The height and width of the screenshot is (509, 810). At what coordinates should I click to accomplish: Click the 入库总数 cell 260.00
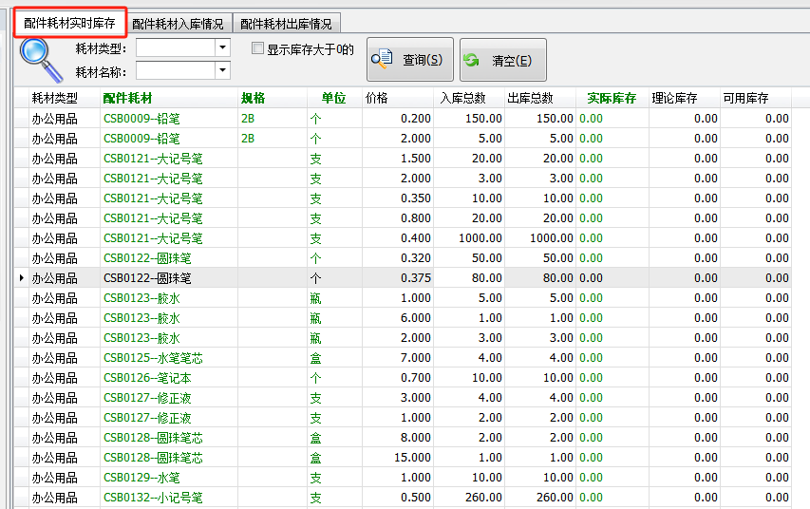[x=469, y=498]
